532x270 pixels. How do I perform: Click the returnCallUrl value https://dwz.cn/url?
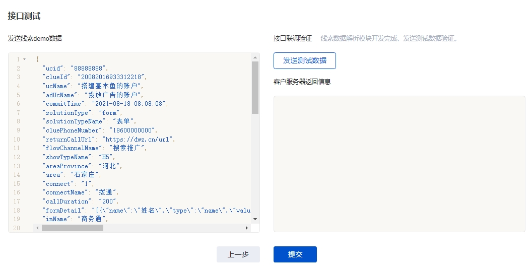[x=138, y=140]
